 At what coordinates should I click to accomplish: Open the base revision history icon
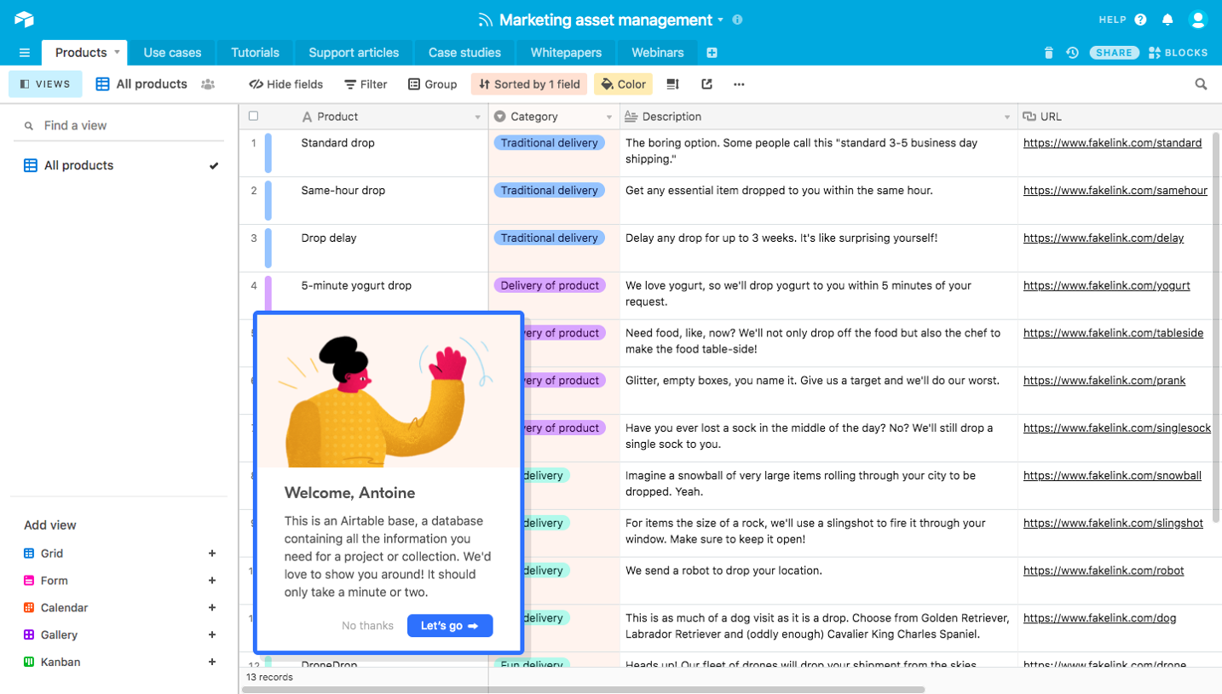click(1072, 53)
